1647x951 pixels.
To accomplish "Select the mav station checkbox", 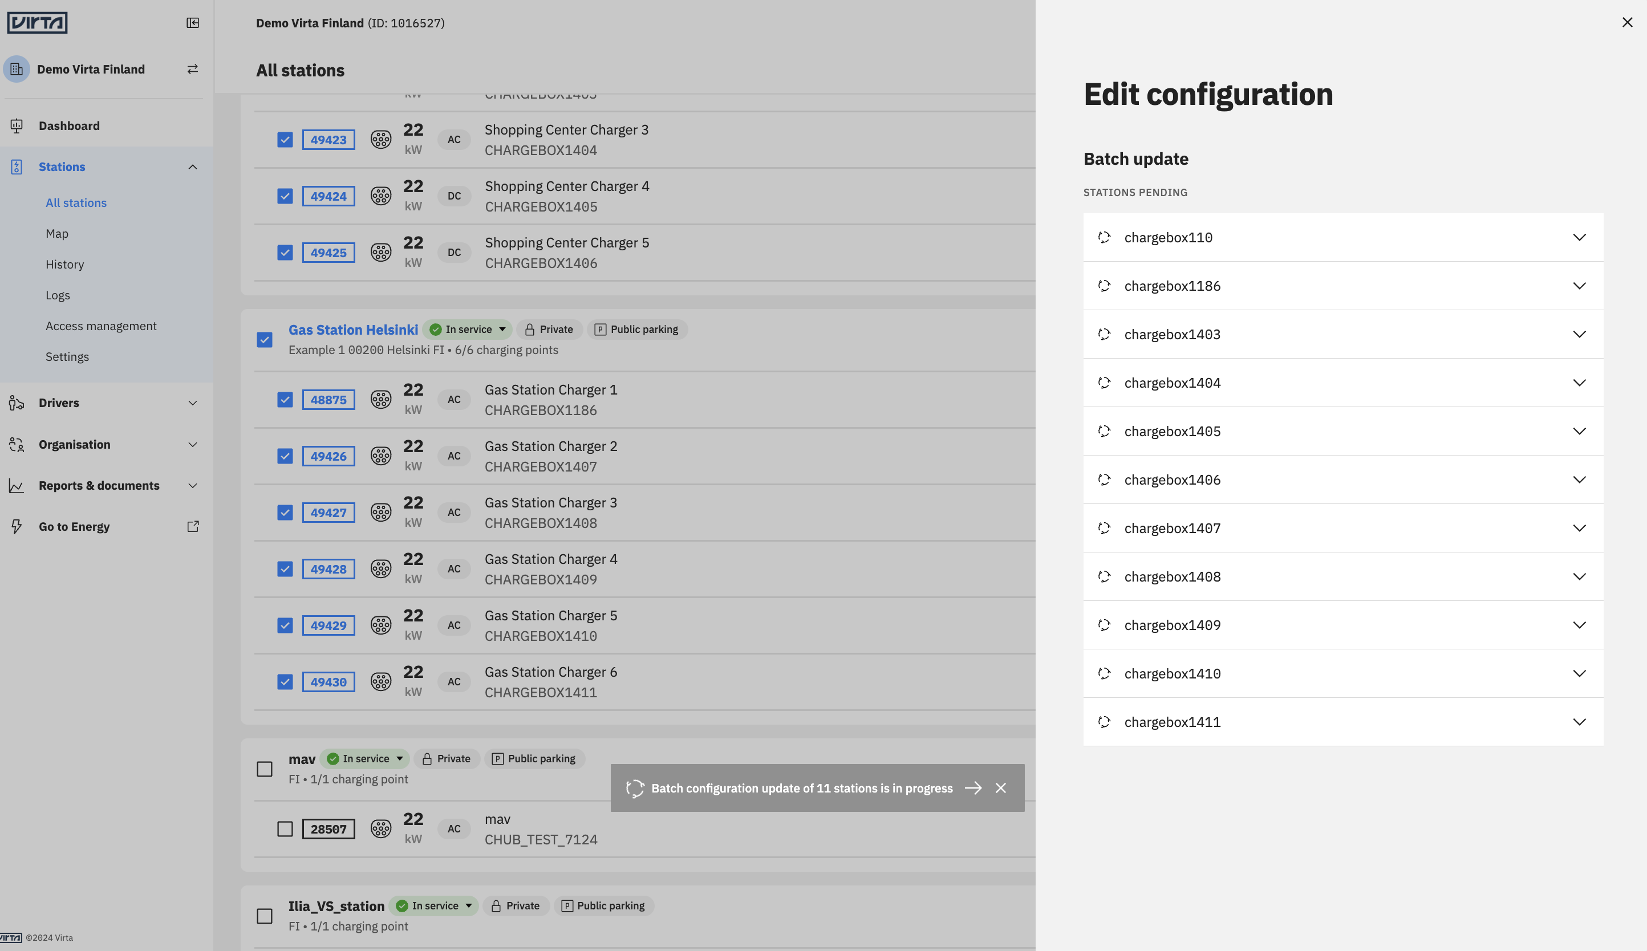I will tap(265, 770).
